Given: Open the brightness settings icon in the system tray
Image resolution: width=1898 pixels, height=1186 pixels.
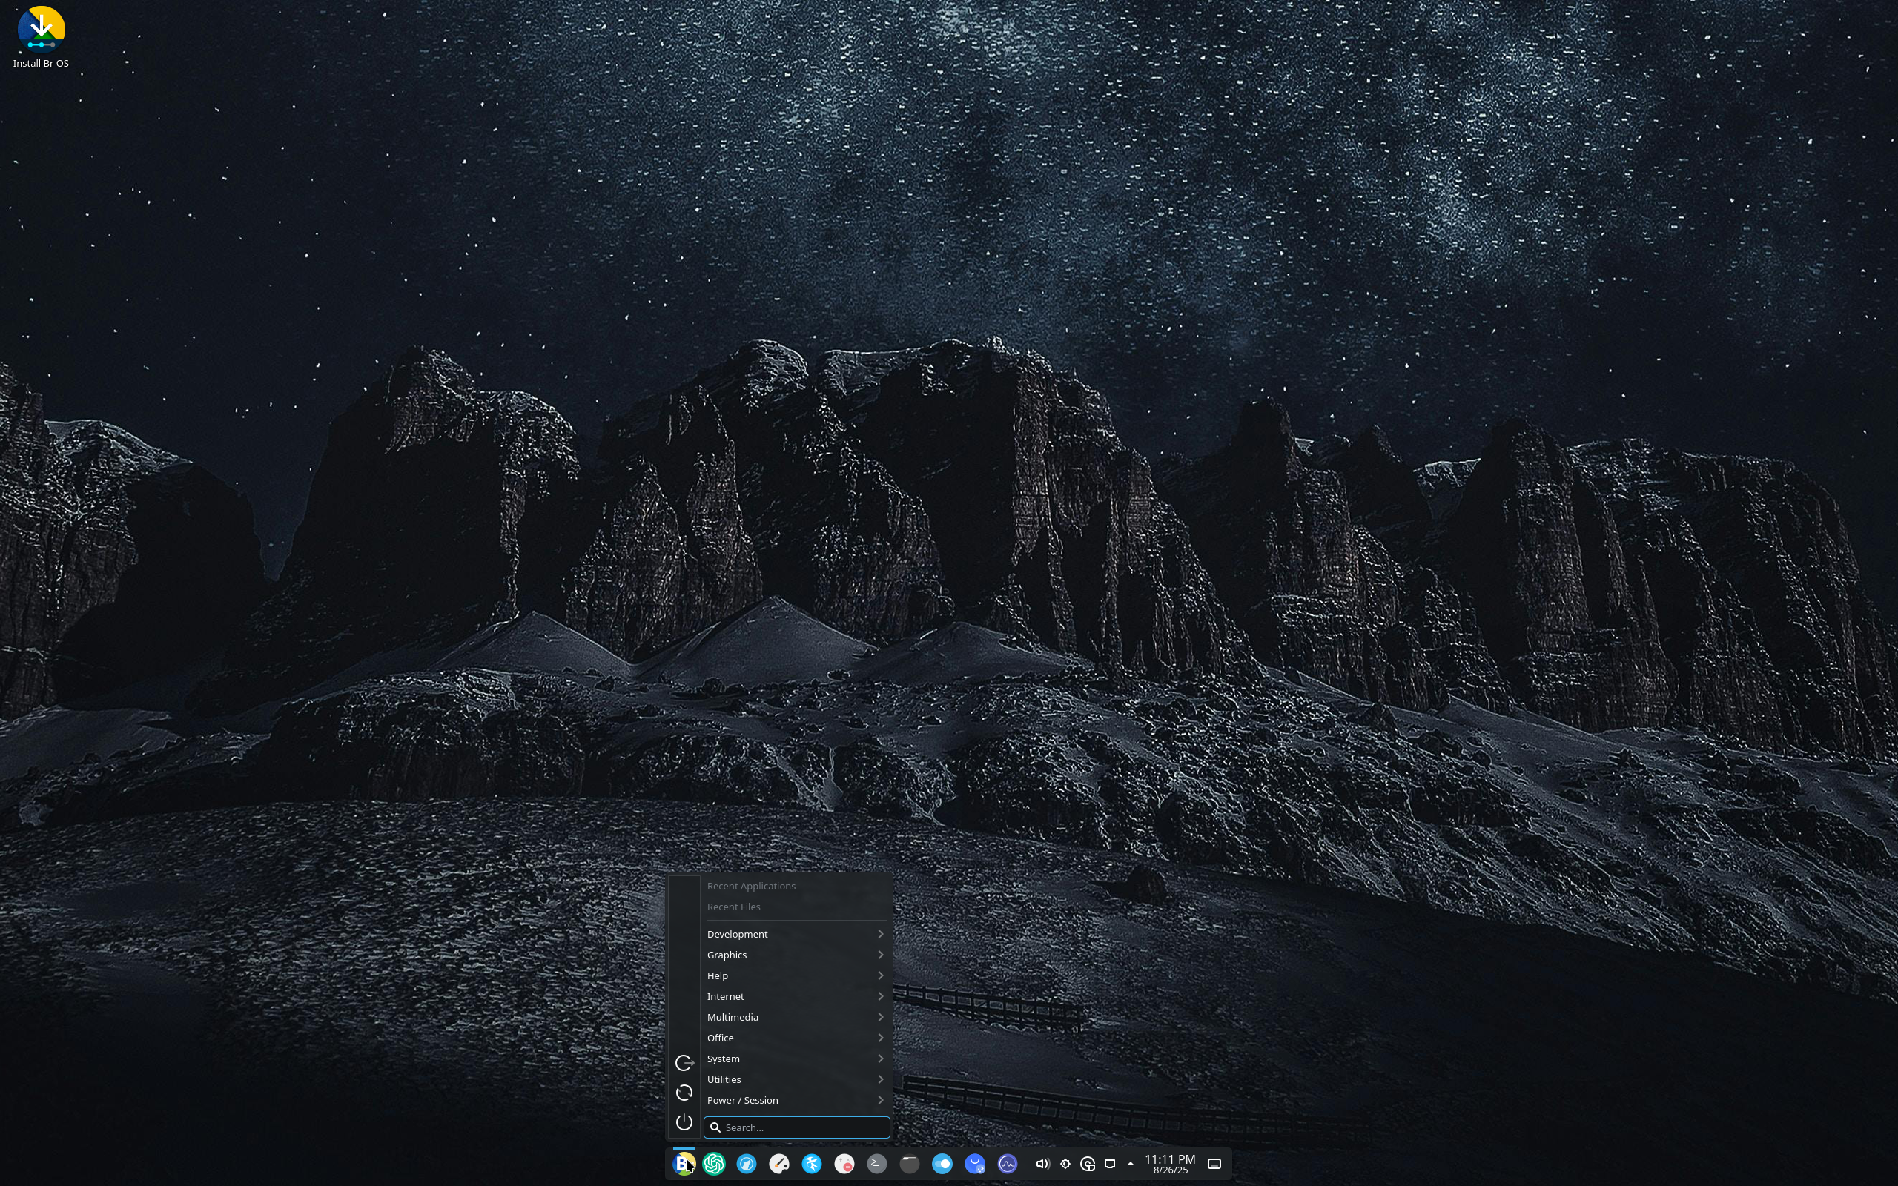Looking at the screenshot, I should [1065, 1163].
